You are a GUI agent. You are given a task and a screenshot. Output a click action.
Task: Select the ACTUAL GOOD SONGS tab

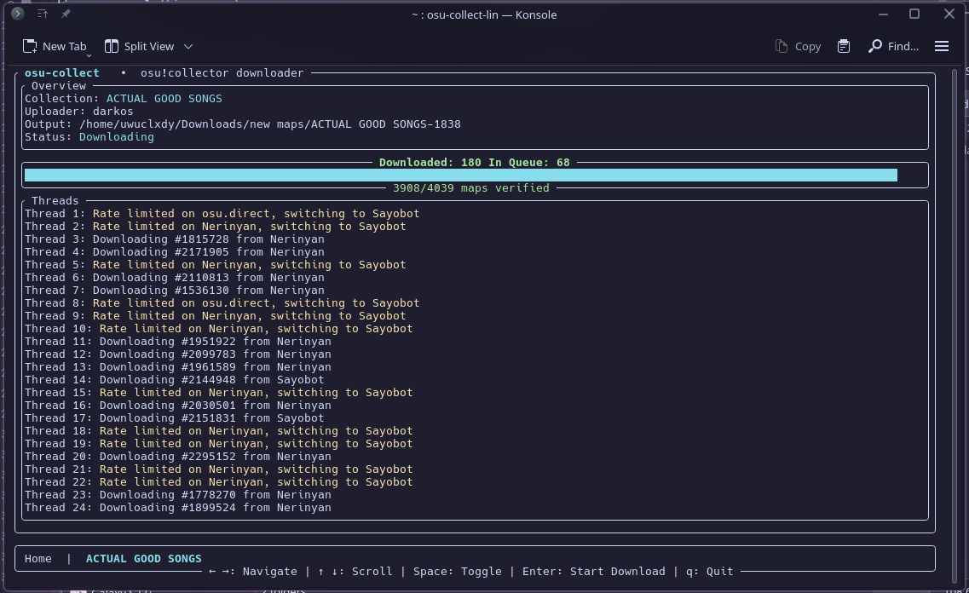(143, 559)
